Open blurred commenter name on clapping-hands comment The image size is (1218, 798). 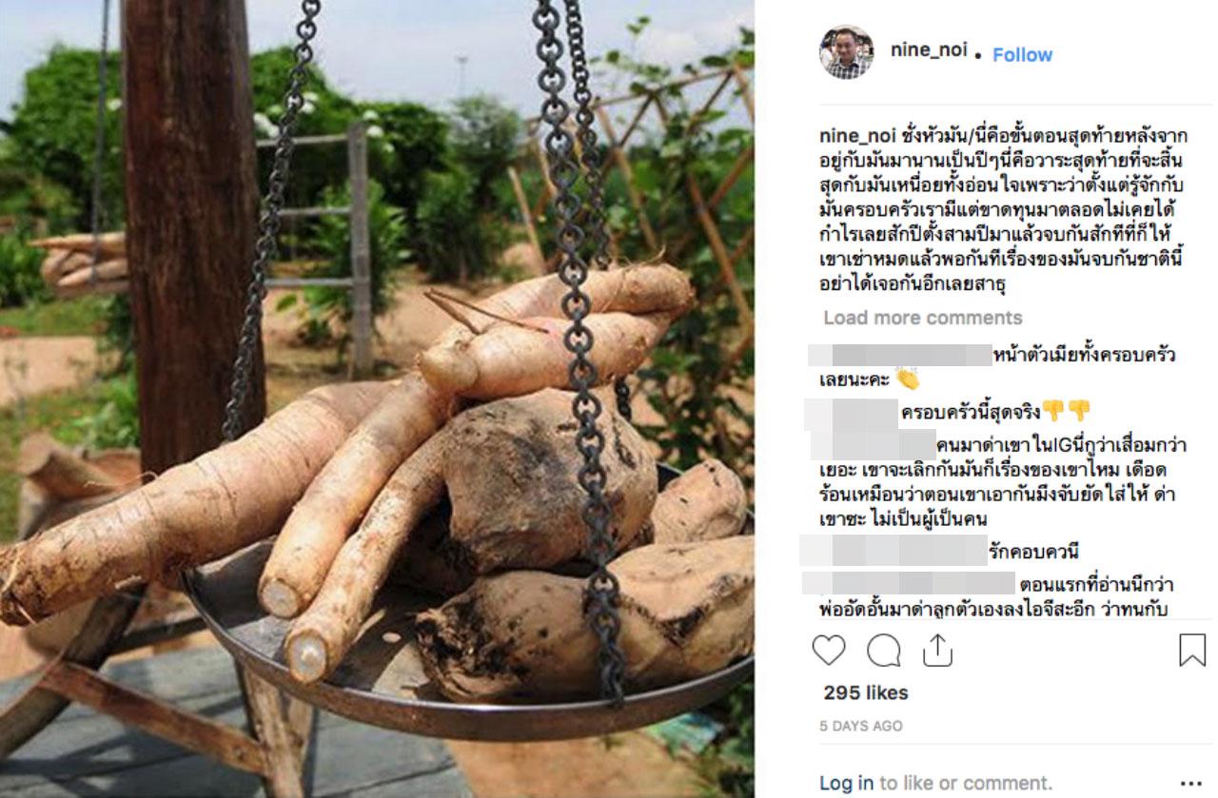click(x=900, y=356)
